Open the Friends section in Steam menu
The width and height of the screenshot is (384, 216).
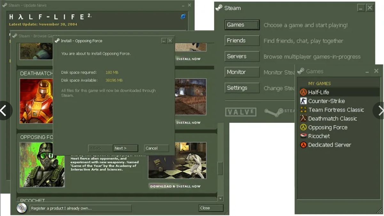[x=242, y=41]
